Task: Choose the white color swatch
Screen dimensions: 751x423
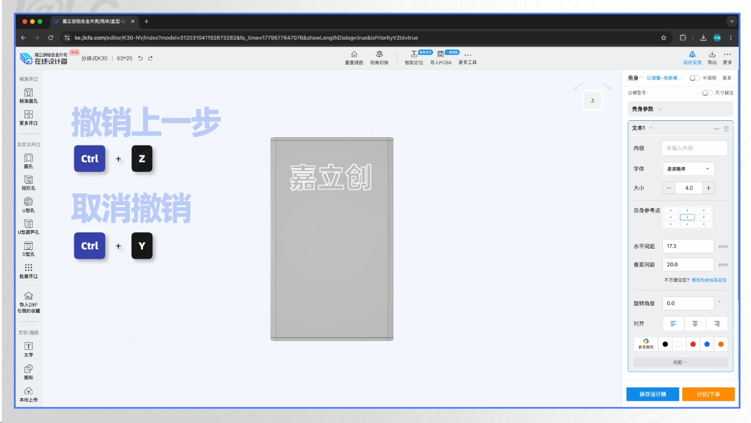Action: [679, 344]
